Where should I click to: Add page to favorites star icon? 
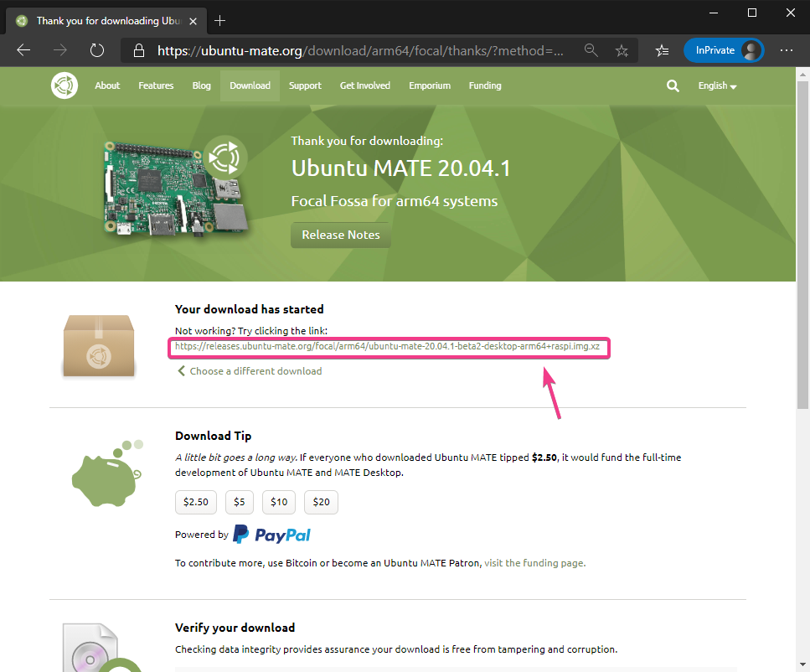tap(622, 50)
